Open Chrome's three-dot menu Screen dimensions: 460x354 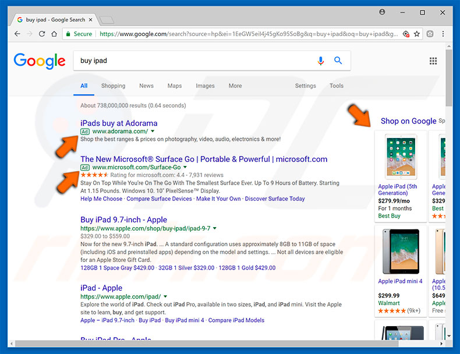pyautogui.click(x=443, y=34)
